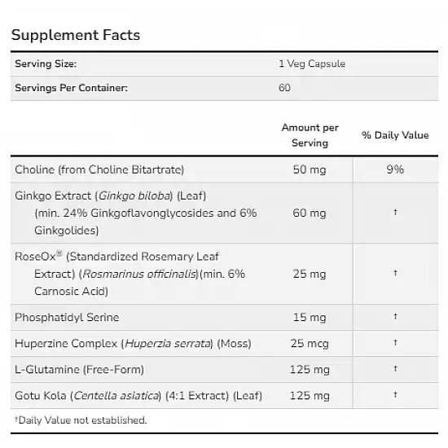Click the Supplement Facts heading
Image resolution: width=448 pixels, height=448 pixels.
tap(76, 35)
